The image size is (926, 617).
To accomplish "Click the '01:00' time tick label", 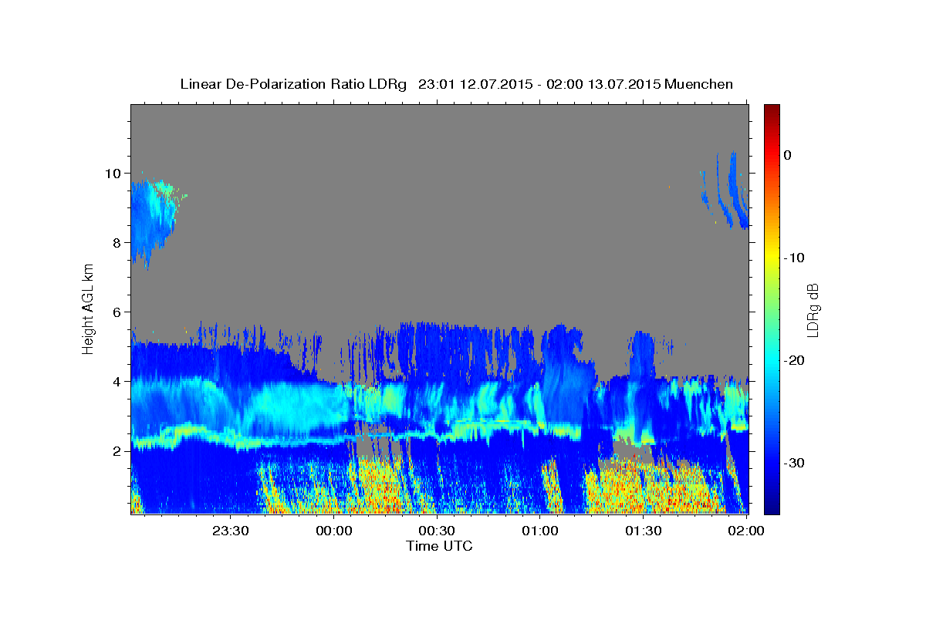I will pos(540,531).
